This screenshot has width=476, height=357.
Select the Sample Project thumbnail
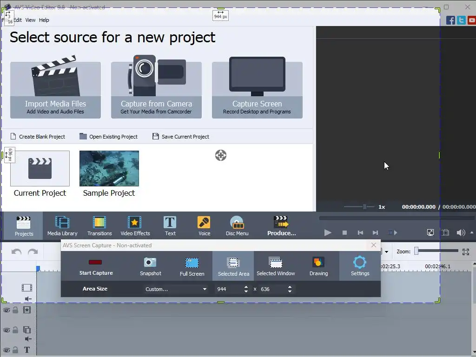(x=109, y=168)
